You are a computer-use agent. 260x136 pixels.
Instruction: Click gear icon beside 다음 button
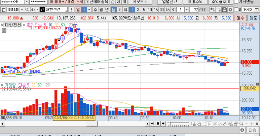coord(242,130)
